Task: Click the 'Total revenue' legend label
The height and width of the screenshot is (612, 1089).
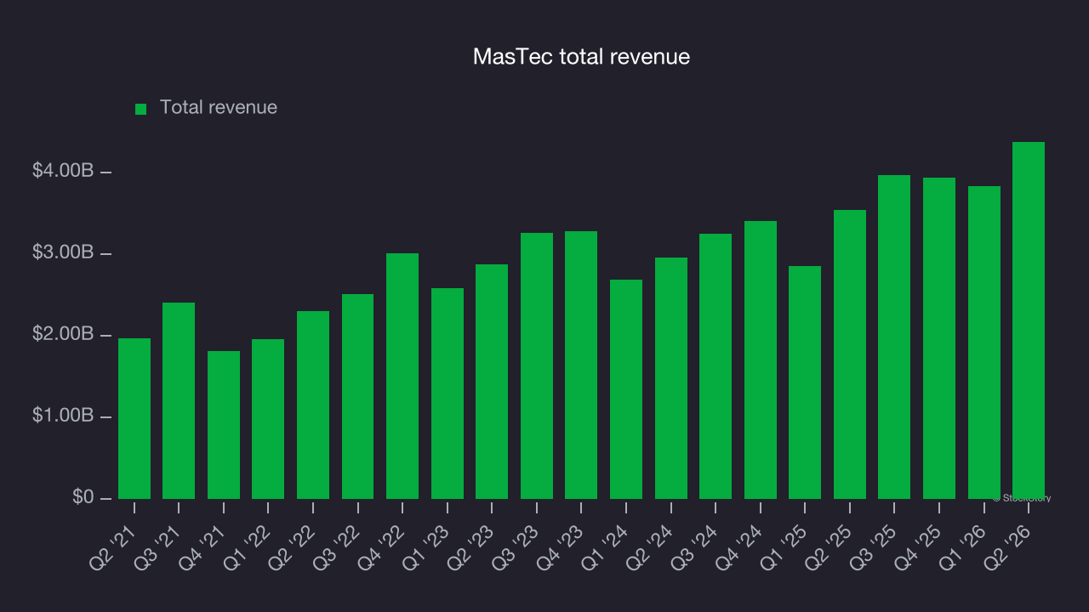Action: click(x=219, y=108)
